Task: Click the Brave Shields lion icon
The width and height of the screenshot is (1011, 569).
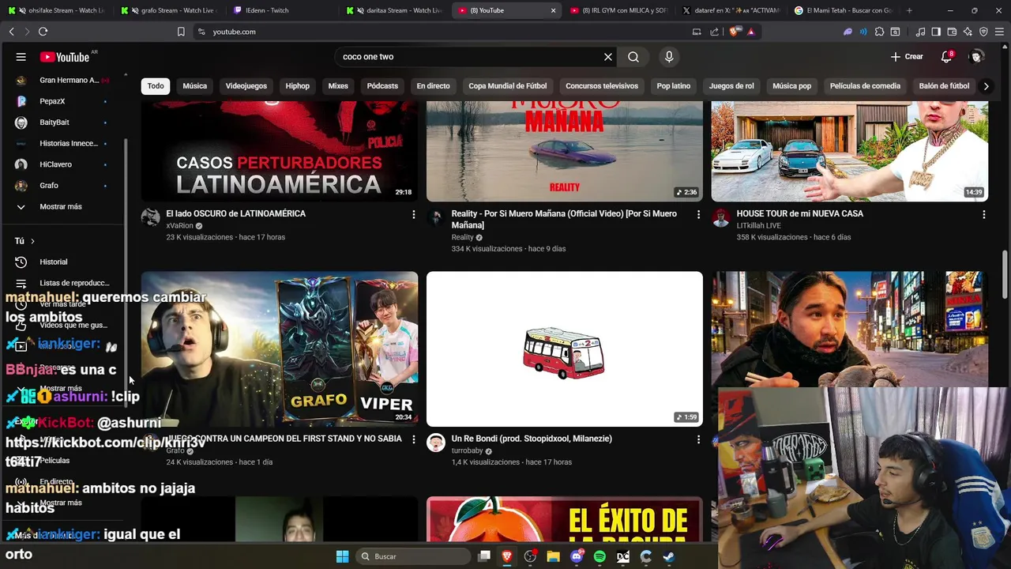Action: click(735, 32)
